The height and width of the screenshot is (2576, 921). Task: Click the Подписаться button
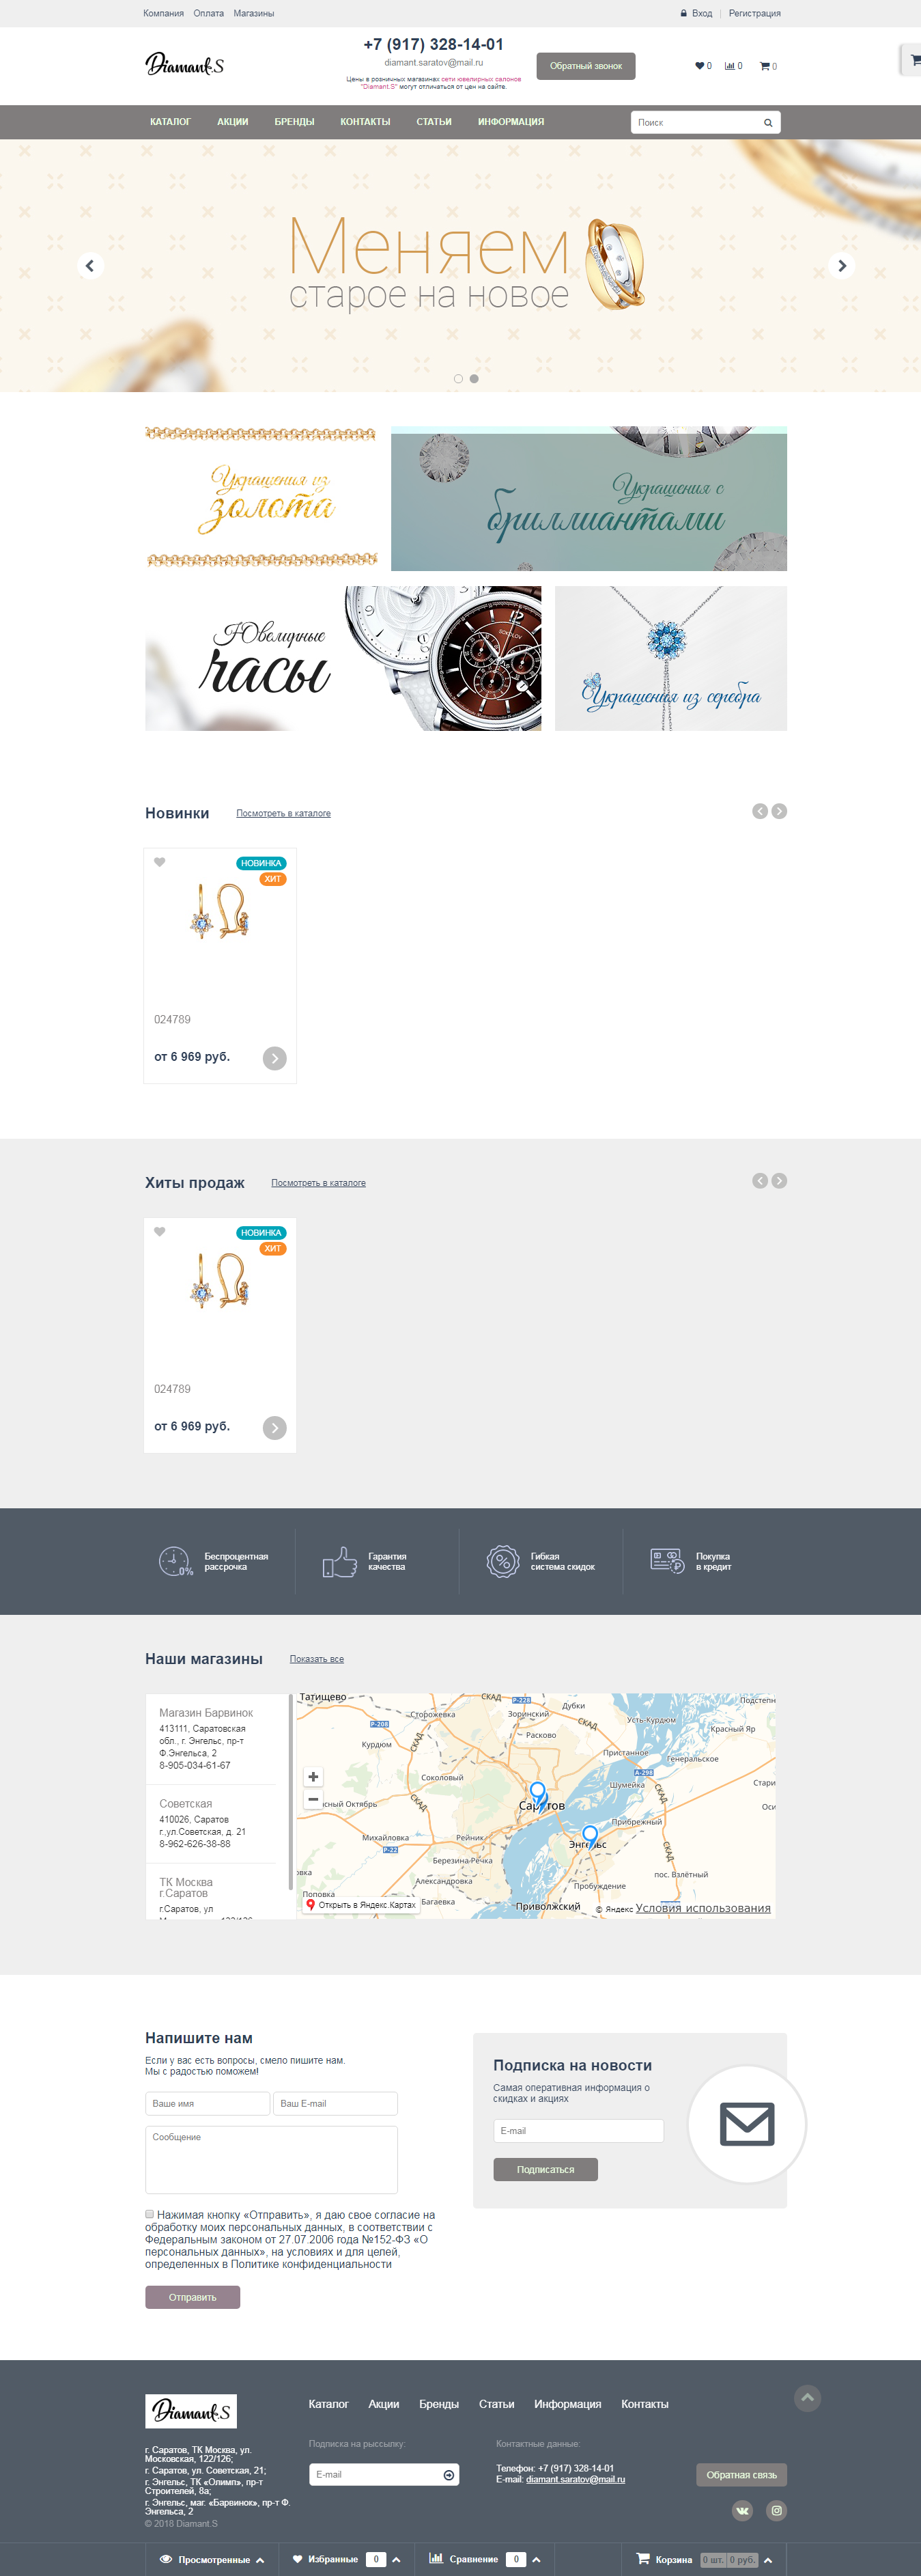click(x=545, y=2169)
